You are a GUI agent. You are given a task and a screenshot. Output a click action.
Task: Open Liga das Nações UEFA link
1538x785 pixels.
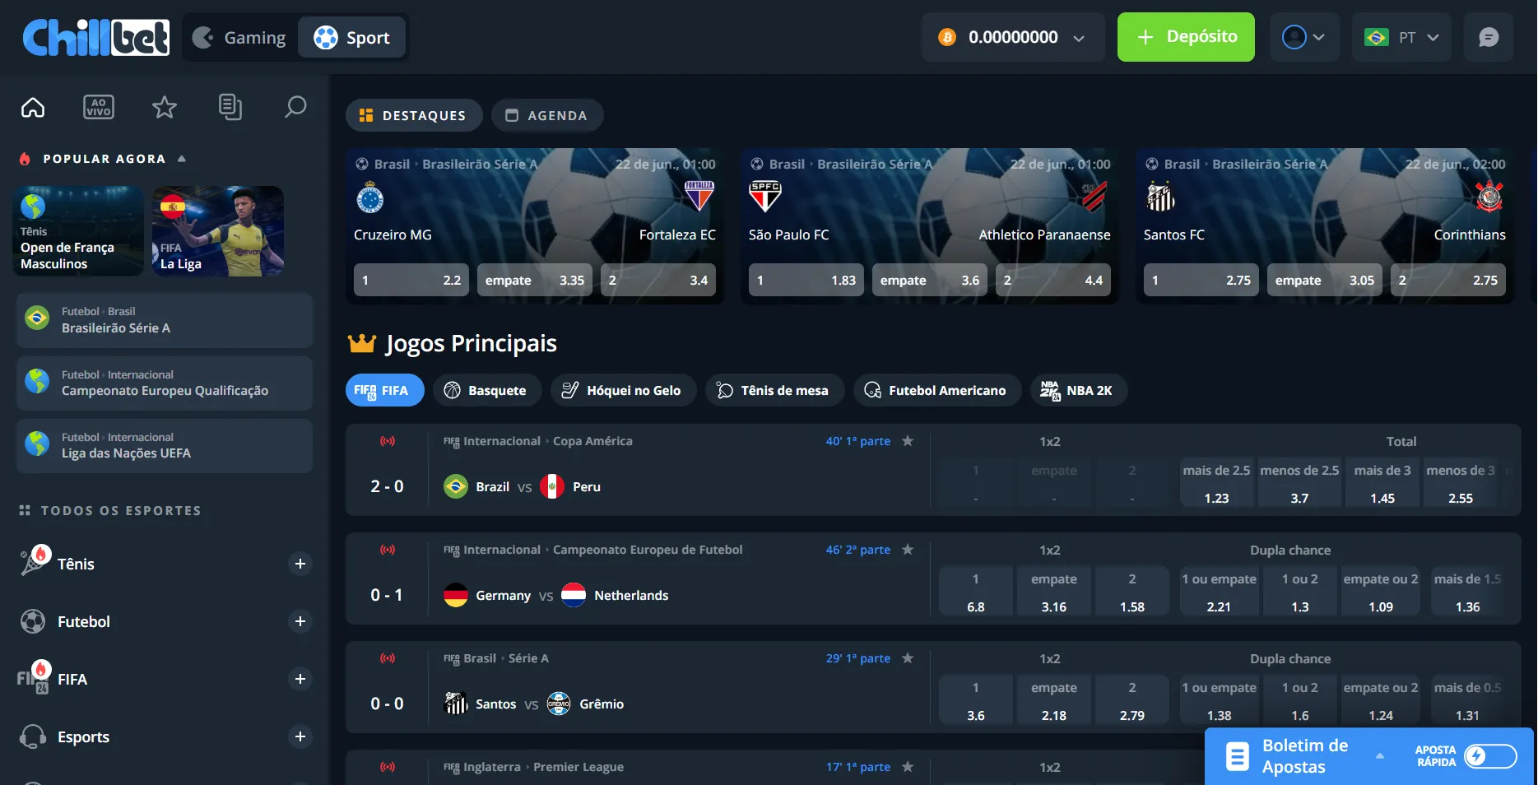pos(165,446)
